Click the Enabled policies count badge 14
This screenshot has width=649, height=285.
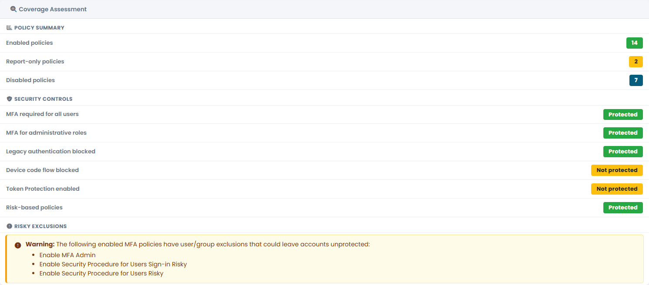point(634,43)
